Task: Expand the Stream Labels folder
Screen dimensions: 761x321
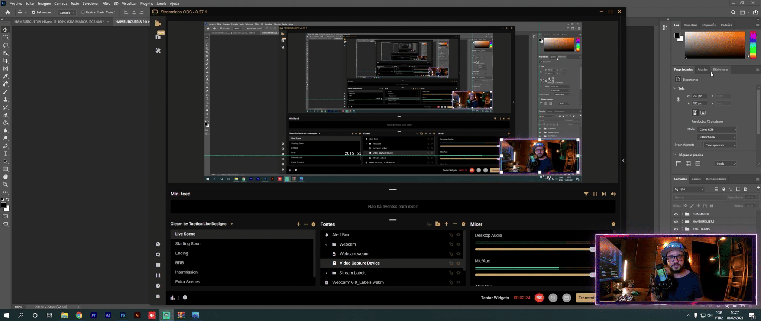Action: 326,273
